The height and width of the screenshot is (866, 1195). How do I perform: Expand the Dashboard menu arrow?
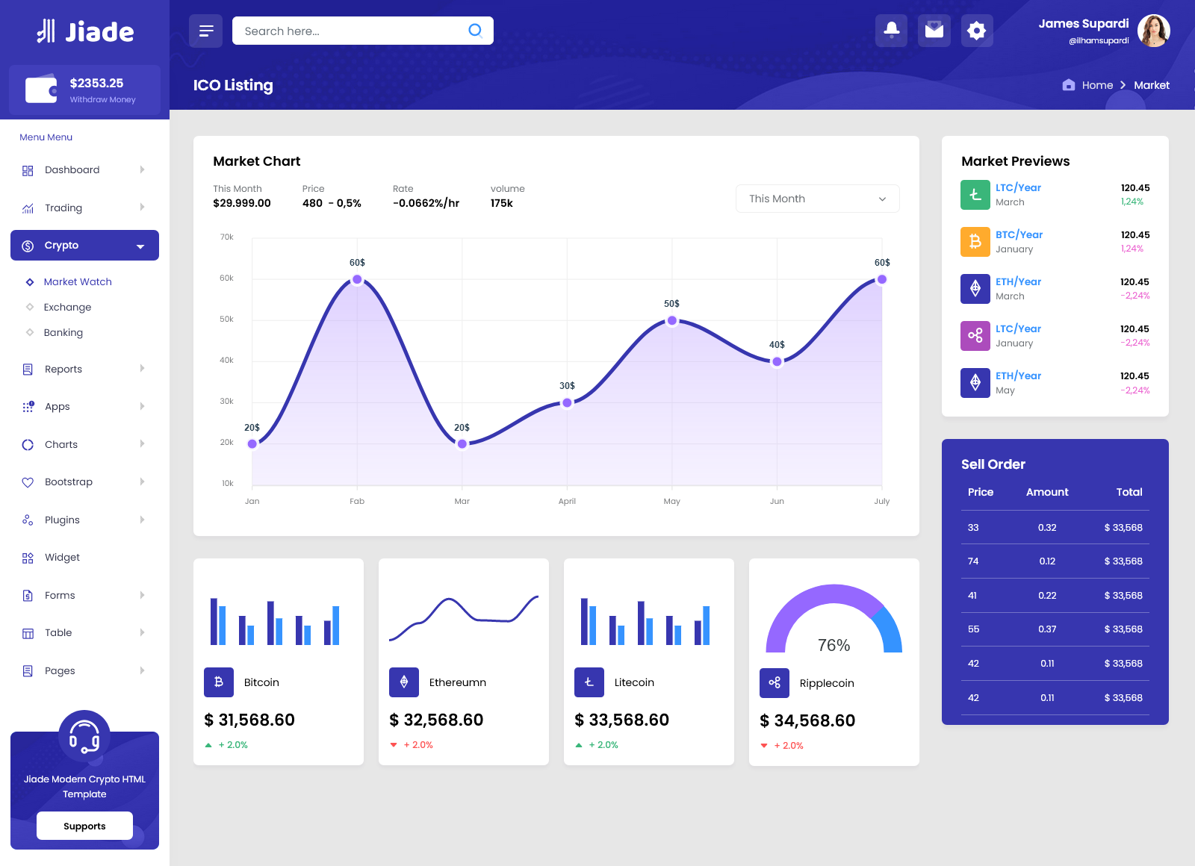click(142, 170)
